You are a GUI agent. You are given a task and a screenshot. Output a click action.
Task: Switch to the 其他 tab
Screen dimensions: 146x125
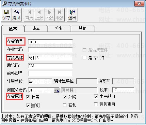tap(83, 28)
